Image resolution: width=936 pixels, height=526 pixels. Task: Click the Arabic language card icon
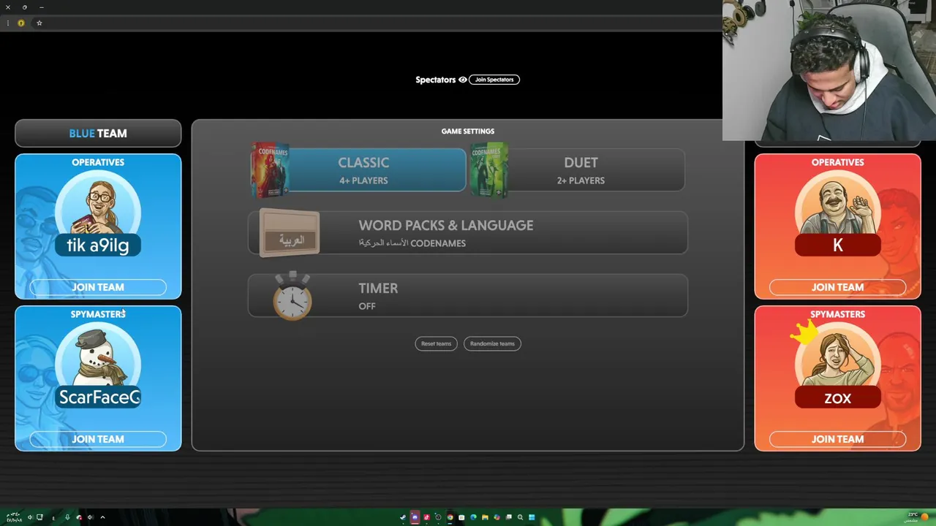(x=290, y=233)
